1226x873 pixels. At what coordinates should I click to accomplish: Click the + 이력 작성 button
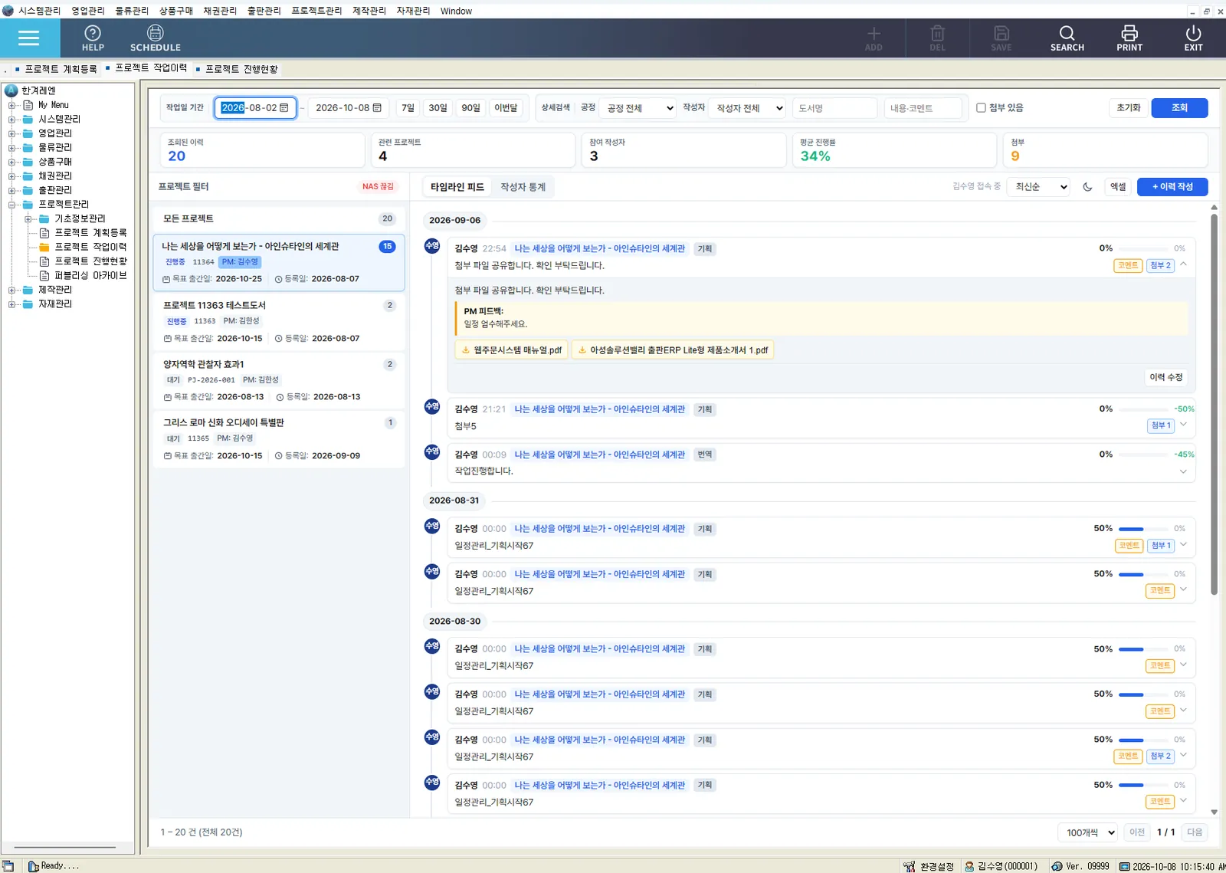point(1172,187)
